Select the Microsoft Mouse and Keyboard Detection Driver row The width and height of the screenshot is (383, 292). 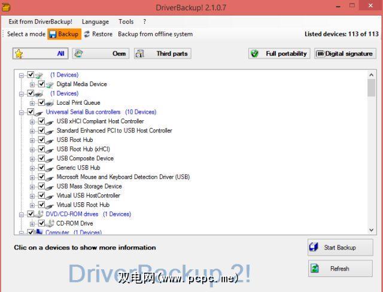pos(123,177)
